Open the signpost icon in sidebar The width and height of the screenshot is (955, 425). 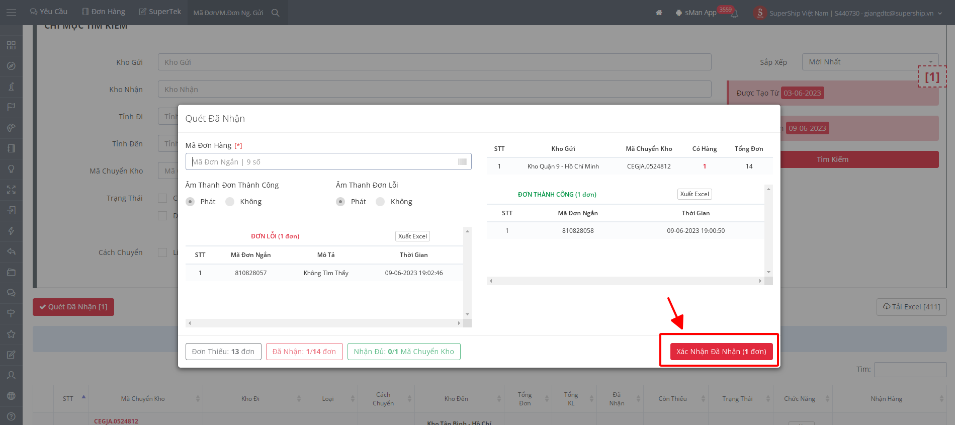point(11,313)
